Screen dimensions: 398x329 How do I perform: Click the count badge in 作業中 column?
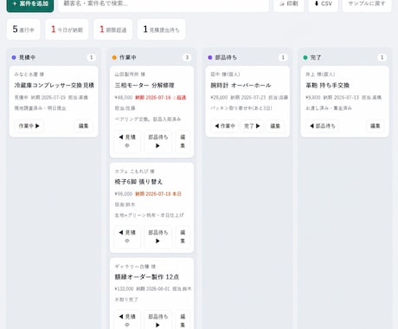click(187, 57)
